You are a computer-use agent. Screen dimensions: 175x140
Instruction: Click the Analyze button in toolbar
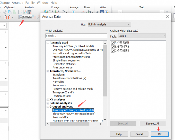pyautogui.click(x=25, y=17)
